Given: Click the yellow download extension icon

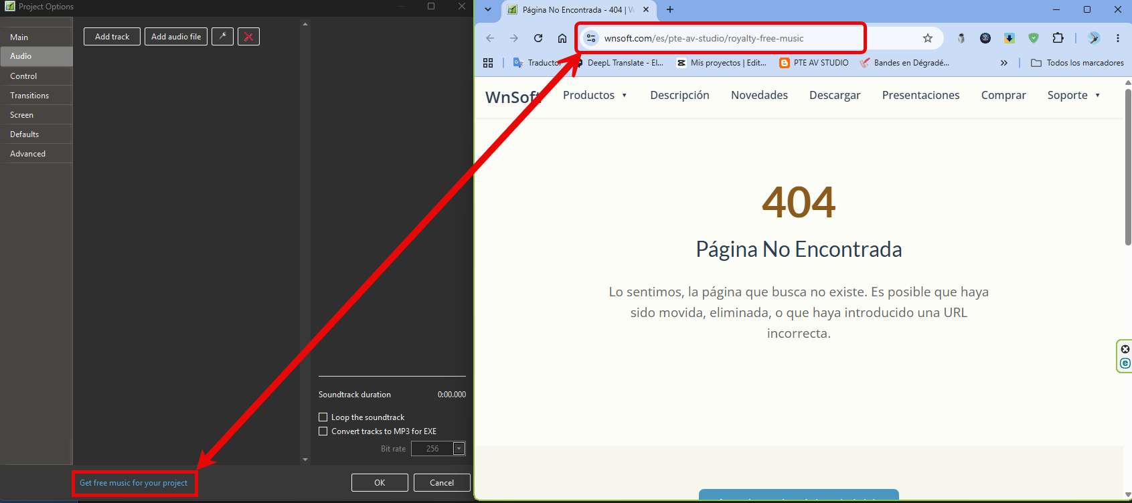Looking at the screenshot, I should click(x=1009, y=38).
